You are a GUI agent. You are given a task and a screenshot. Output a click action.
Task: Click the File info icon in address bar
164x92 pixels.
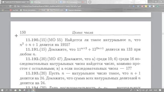point(15,6)
